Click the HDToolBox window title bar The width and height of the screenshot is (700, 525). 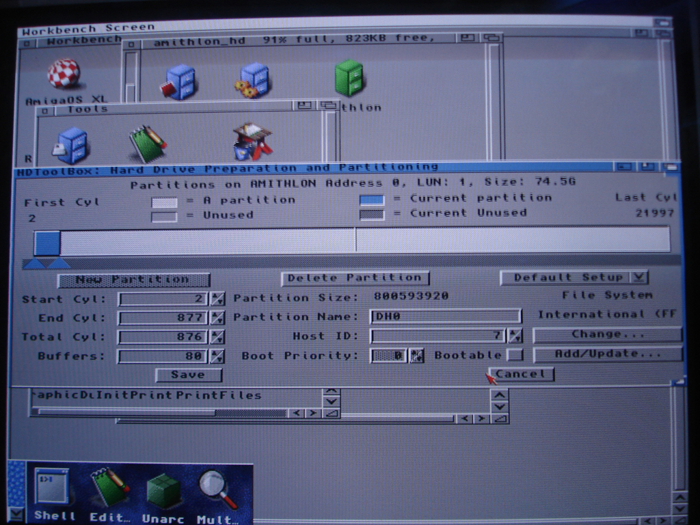(x=312, y=168)
